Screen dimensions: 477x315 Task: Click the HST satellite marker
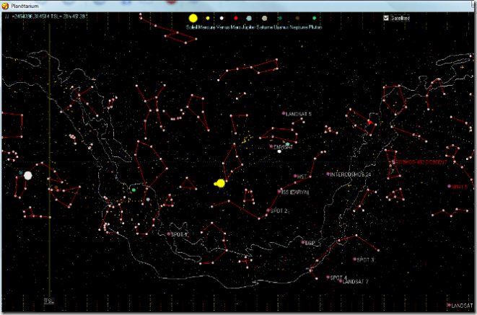[x=294, y=177]
